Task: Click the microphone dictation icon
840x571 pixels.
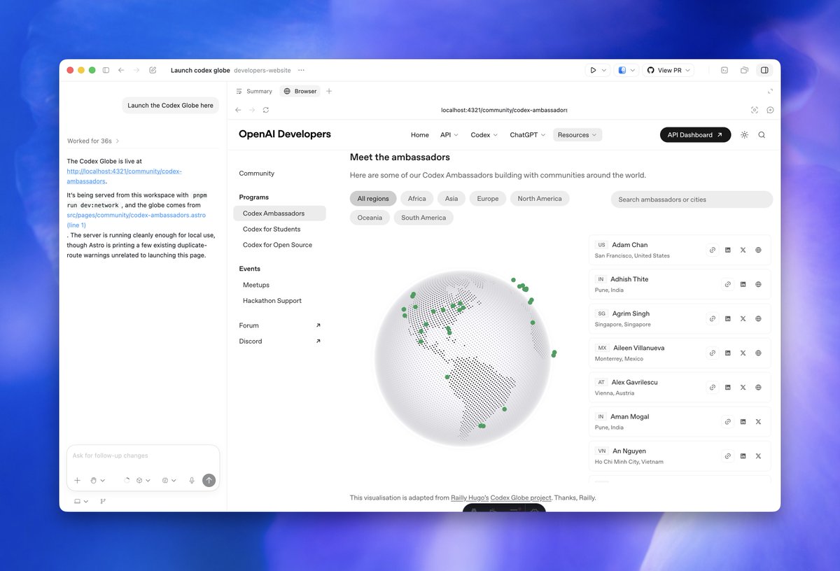Action: tap(192, 480)
